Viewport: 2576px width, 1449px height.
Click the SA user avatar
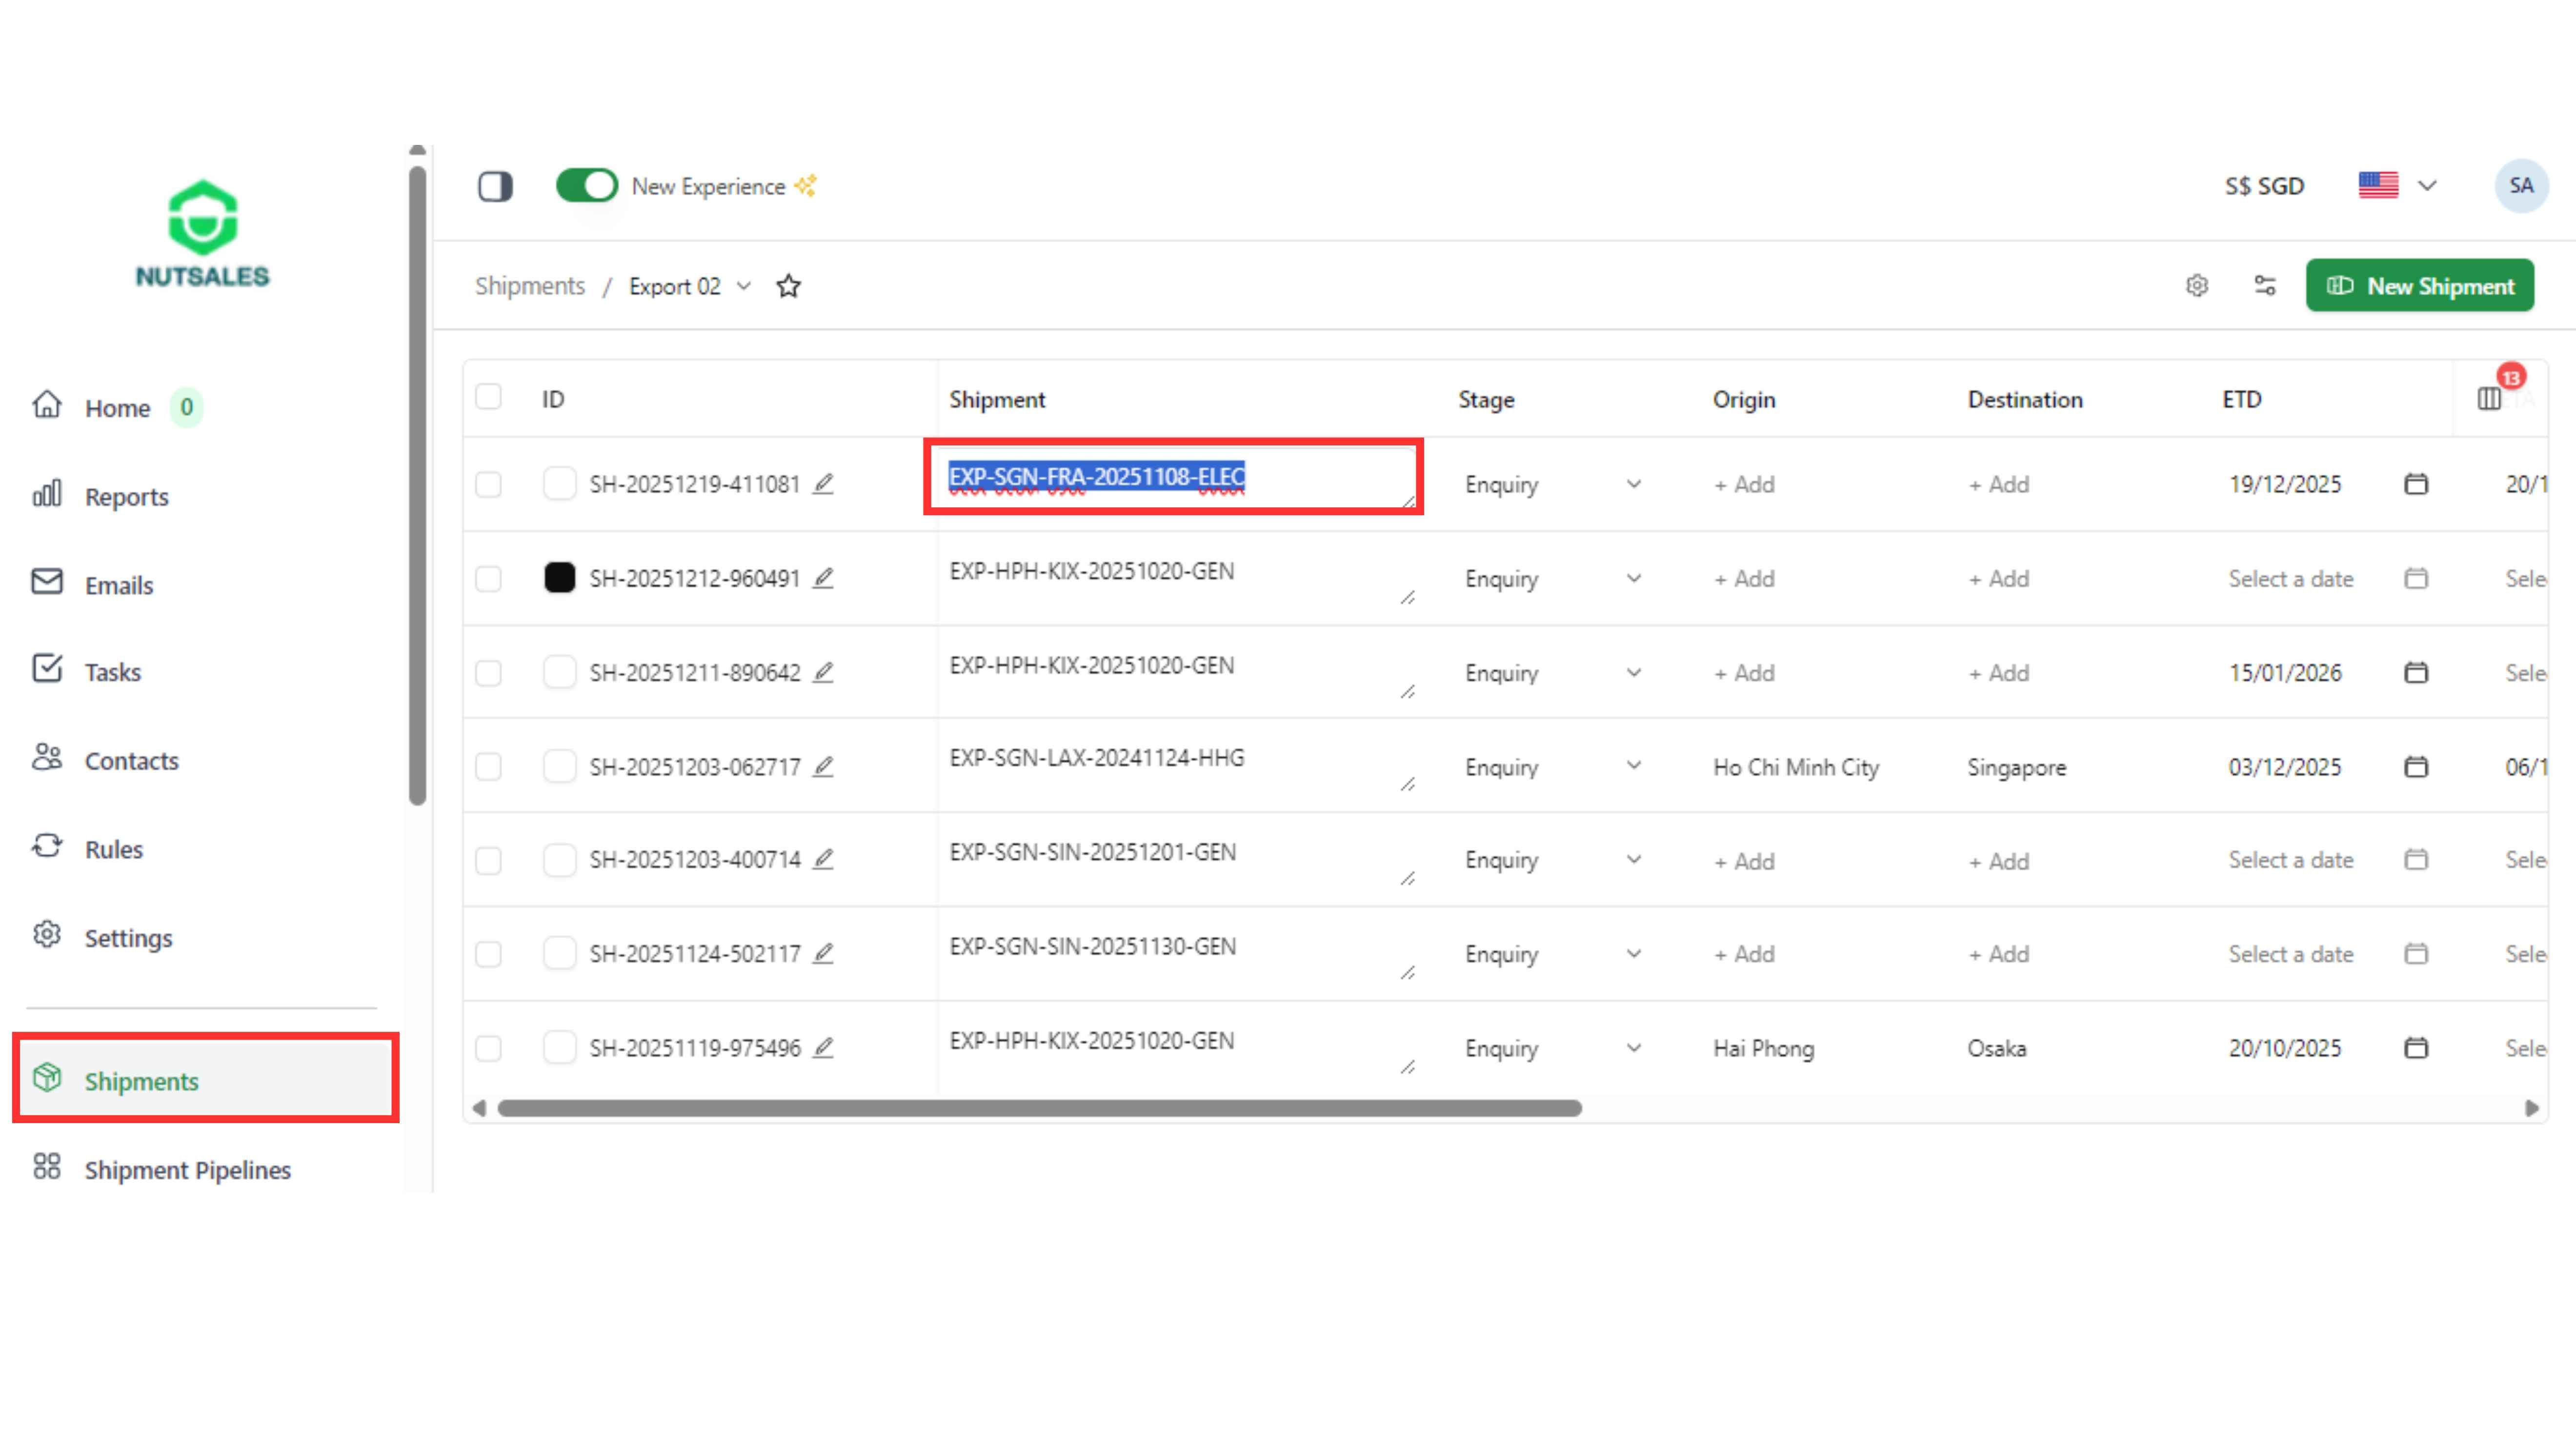[x=2520, y=186]
